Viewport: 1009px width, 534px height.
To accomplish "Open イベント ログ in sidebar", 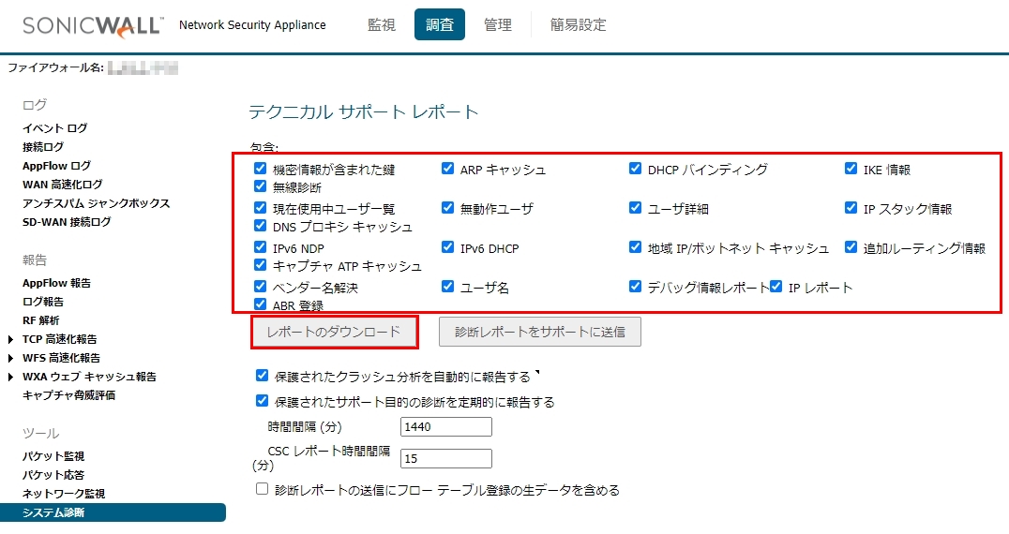I will 55,128.
